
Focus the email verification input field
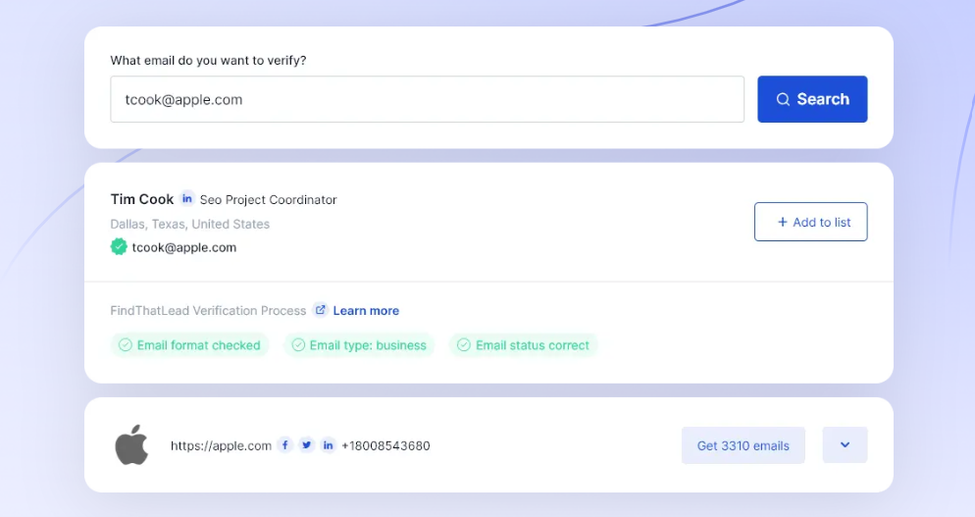(428, 99)
